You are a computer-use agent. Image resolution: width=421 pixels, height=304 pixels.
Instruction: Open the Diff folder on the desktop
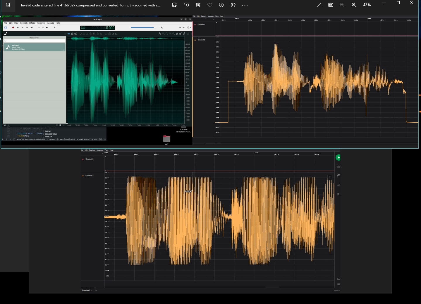(167, 140)
